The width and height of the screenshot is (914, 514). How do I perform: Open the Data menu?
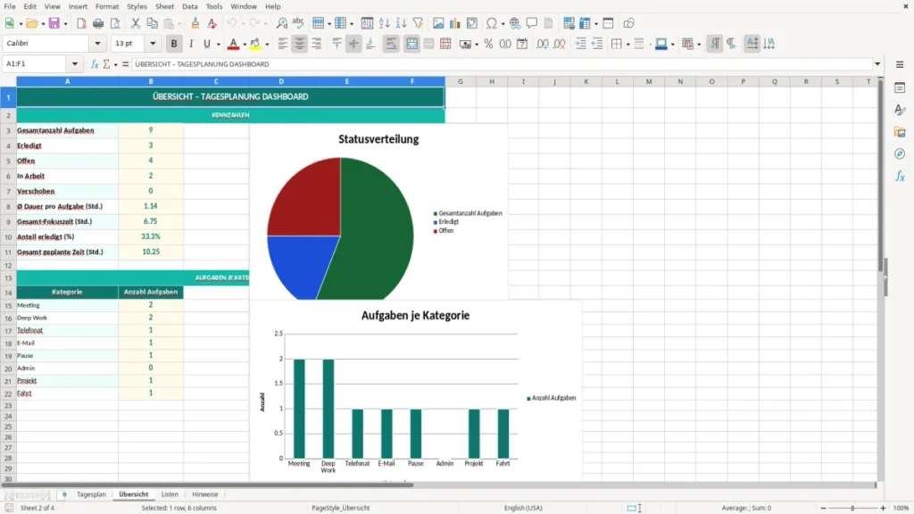189,6
